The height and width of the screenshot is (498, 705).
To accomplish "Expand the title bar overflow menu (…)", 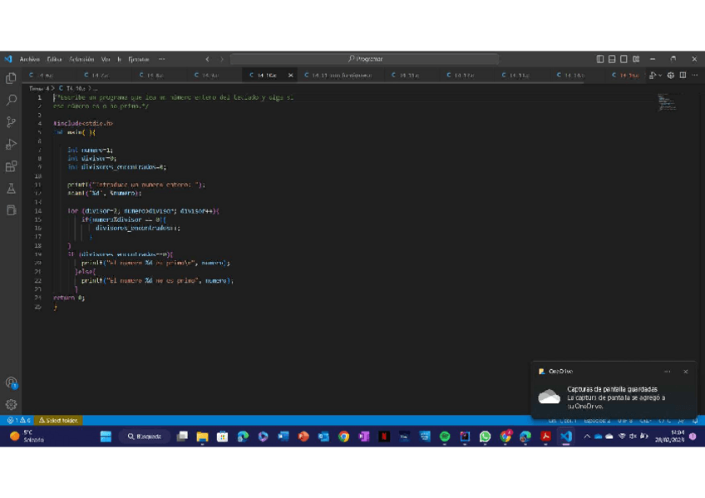I will point(161,59).
